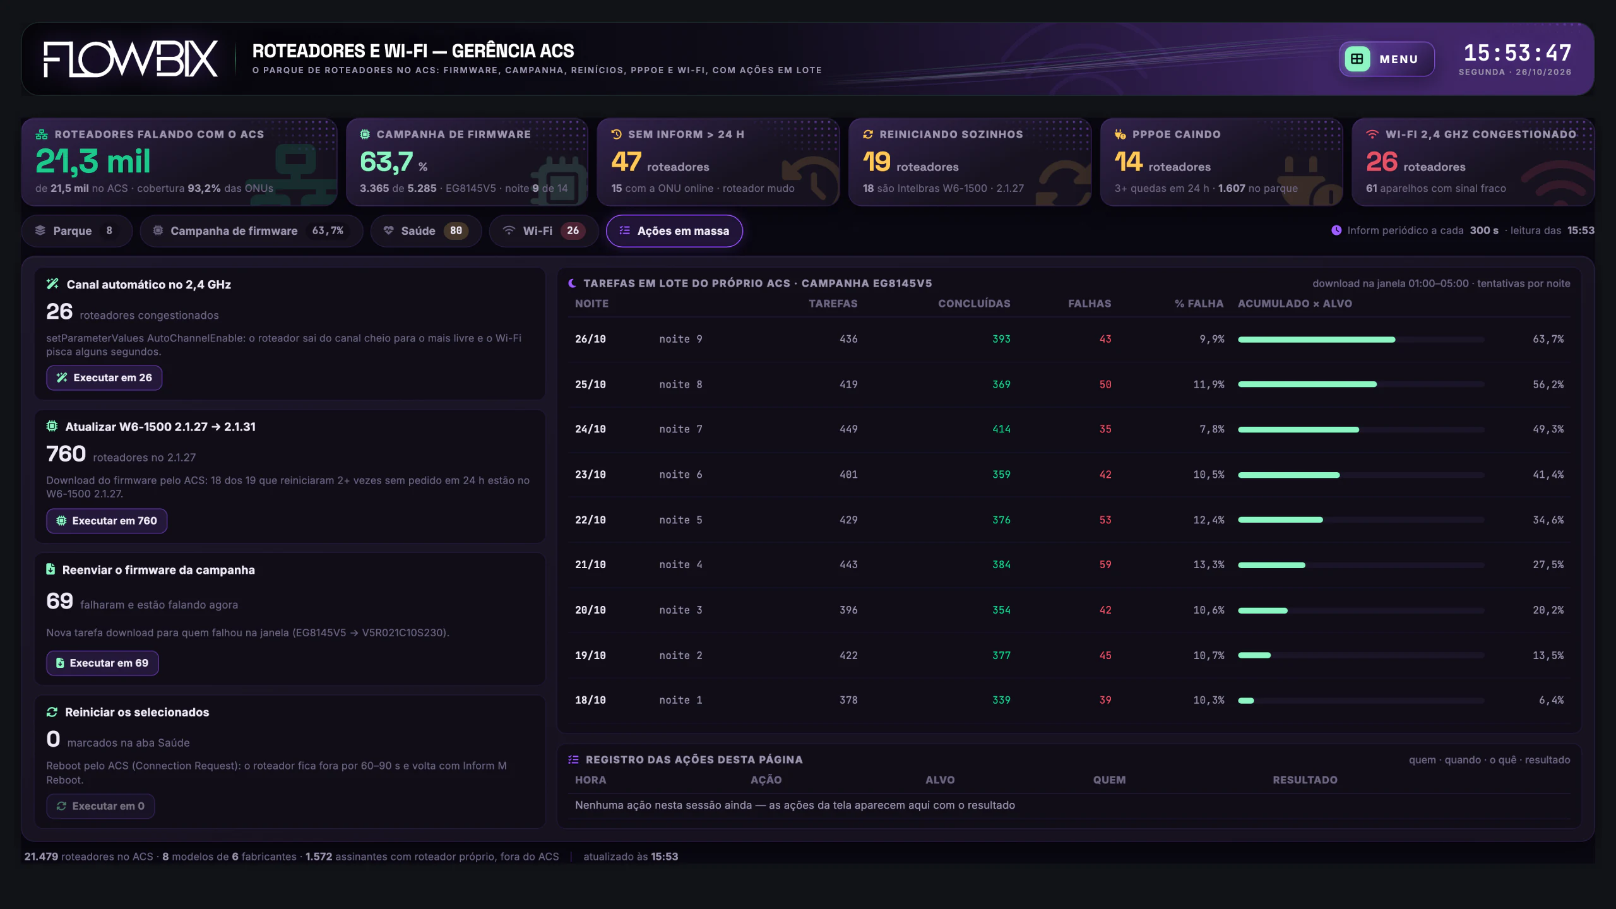
Task: Click the NOITE column header
Action: (x=591, y=304)
